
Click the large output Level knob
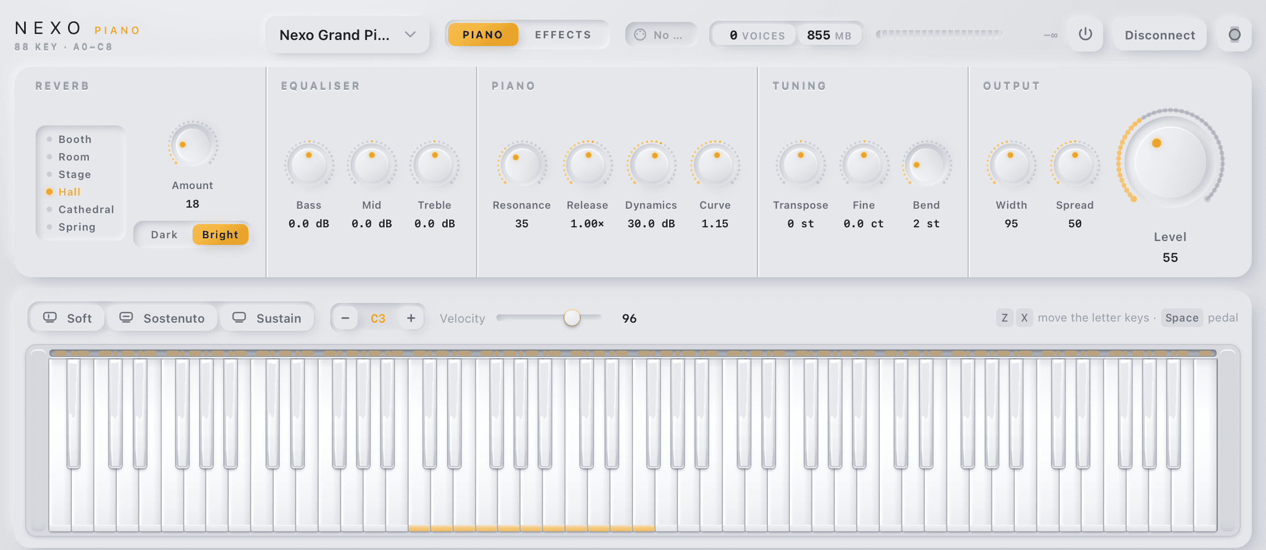tap(1170, 161)
